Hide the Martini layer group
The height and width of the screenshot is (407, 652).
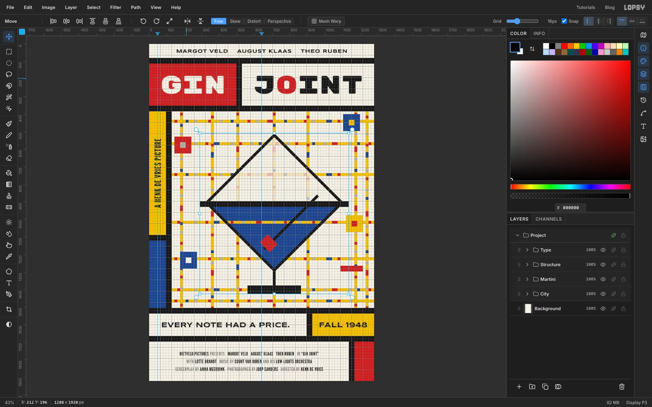coord(603,279)
